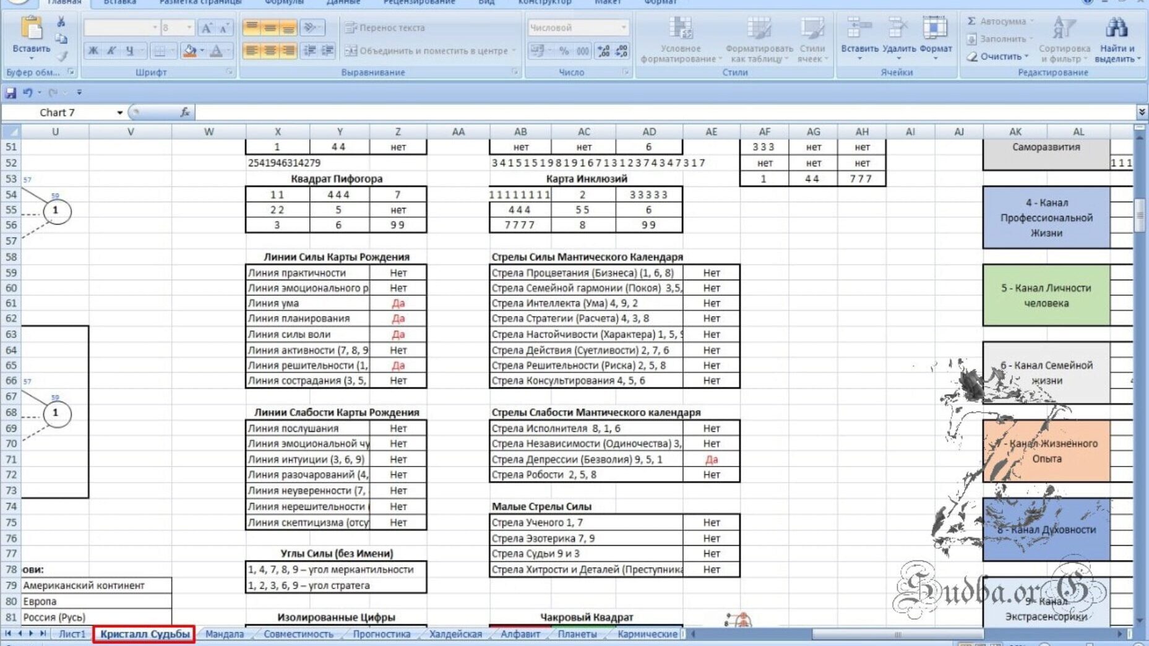Viewport: 1149px width, 646px height.
Task: Click the Paste (Вставить) clipboard icon
Action: point(31,28)
